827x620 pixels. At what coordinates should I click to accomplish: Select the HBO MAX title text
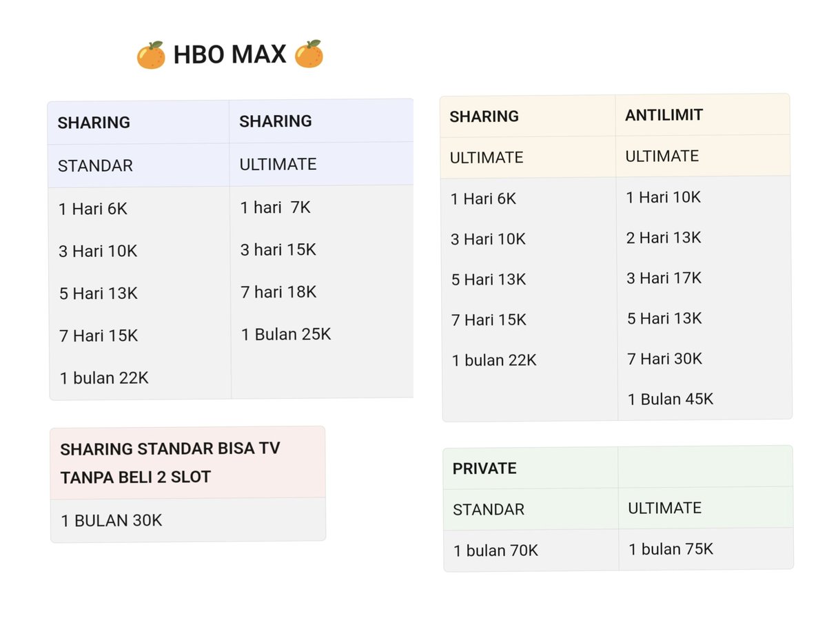point(229,54)
